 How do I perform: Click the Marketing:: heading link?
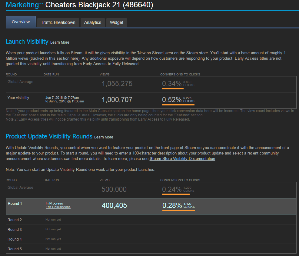click(x=25, y=5)
